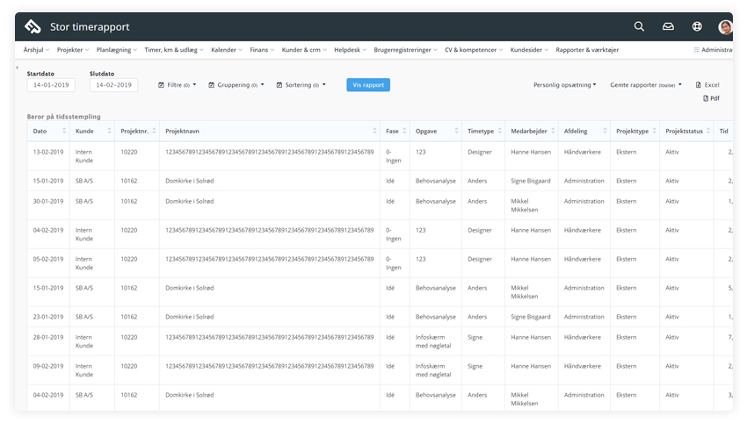Viewport: 747px width, 423px height.
Task: Open the user profile avatar
Action: click(725, 27)
